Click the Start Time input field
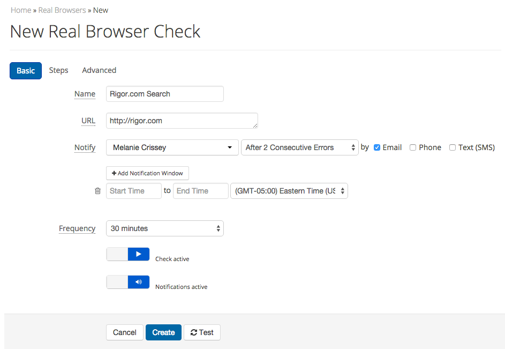505x349 pixels. point(134,191)
